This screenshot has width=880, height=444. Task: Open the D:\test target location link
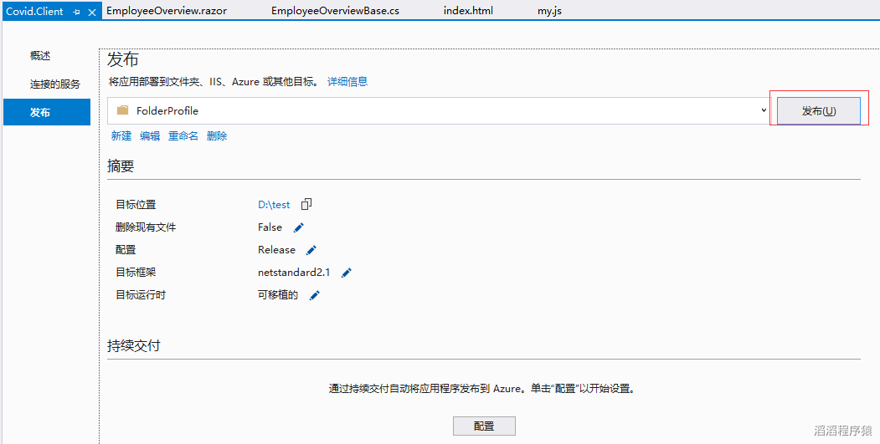pyautogui.click(x=274, y=205)
